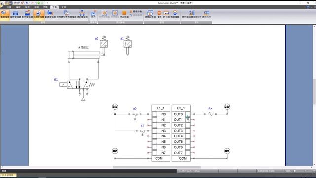Image resolution: width=316 pixels, height=178 pixels.
Task: Open the network-tree Communication Manager icon
Action: 82,14
